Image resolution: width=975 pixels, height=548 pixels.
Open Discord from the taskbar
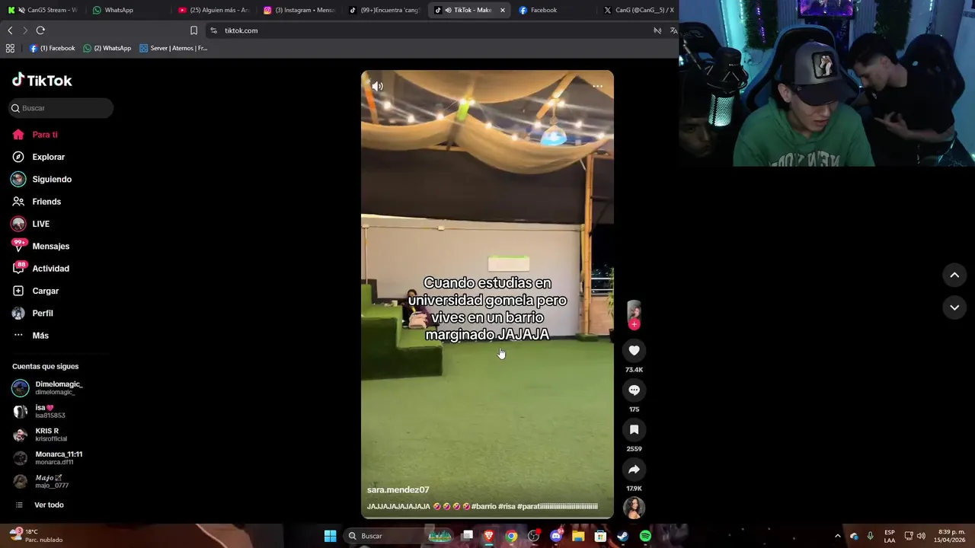click(556, 536)
